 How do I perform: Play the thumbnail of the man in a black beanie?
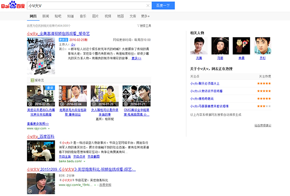tap(41, 183)
